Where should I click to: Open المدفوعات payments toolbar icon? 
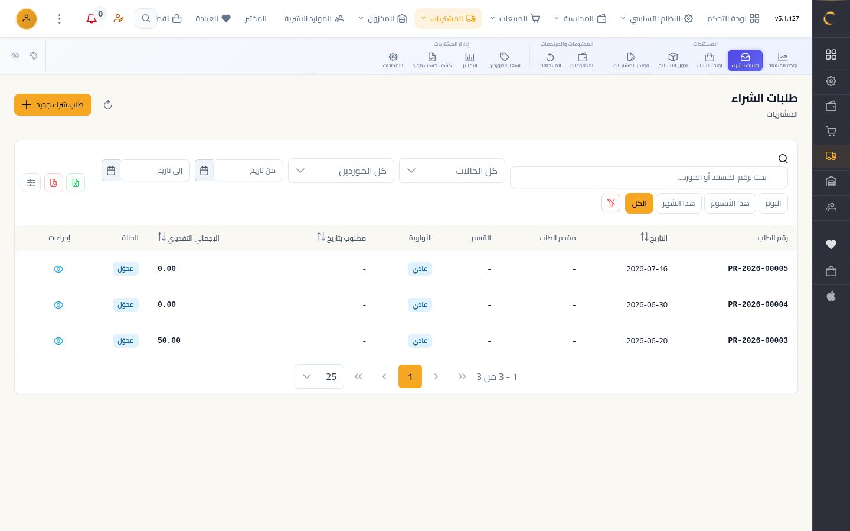(583, 60)
